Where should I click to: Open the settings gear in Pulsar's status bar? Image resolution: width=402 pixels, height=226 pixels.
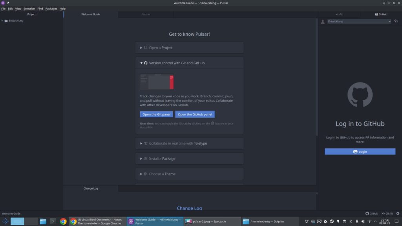(x=398, y=213)
